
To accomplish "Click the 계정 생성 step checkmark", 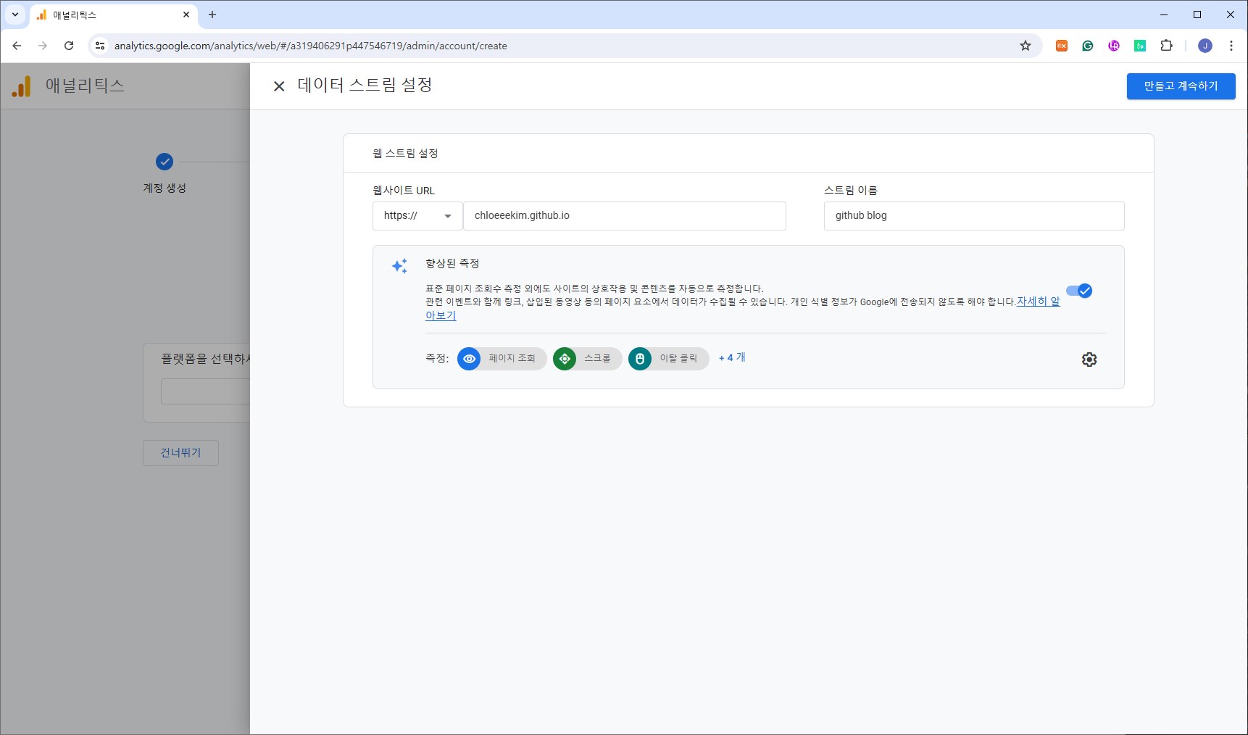I will tap(165, 162).
